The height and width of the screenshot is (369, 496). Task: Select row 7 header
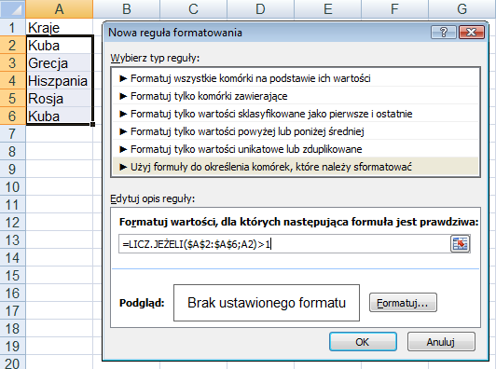tap(13, 134)
